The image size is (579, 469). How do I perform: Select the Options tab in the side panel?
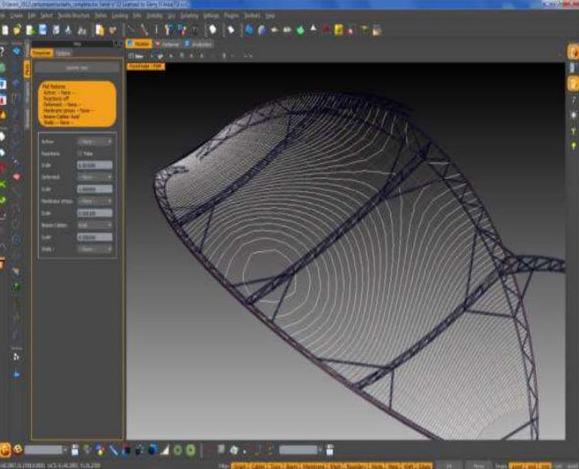pyautogui.click(x=64, y=52)
